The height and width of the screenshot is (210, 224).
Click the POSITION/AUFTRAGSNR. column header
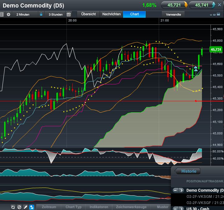tap(205, 181)
